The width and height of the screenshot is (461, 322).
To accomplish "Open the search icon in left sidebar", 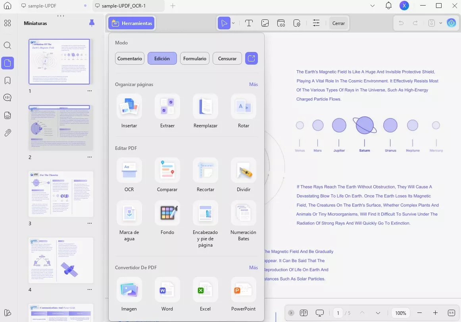I will point(8,45).
